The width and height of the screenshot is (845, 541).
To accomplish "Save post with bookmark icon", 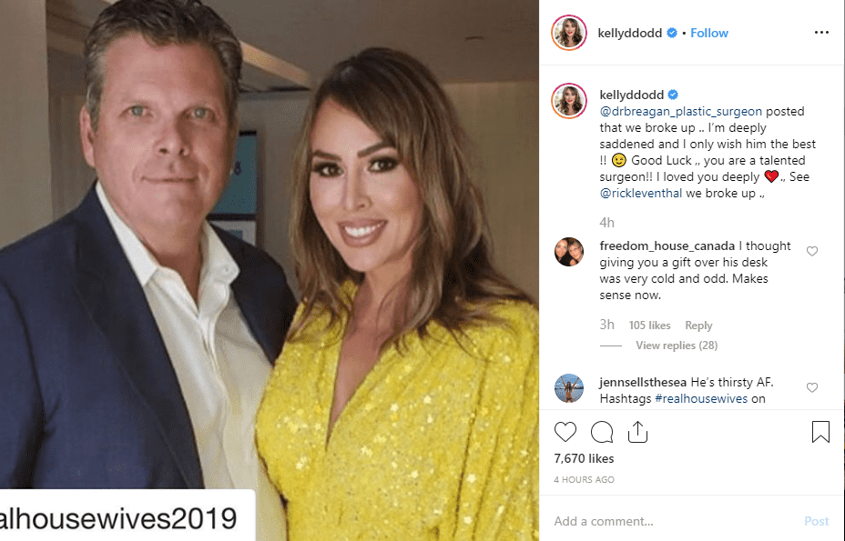I will (820, 432).
